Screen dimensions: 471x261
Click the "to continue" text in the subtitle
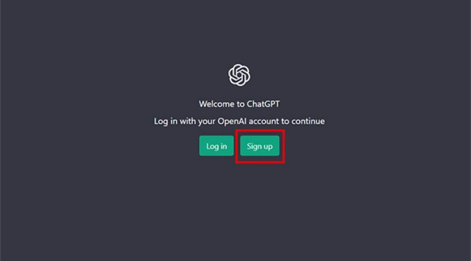coord(303,121)
